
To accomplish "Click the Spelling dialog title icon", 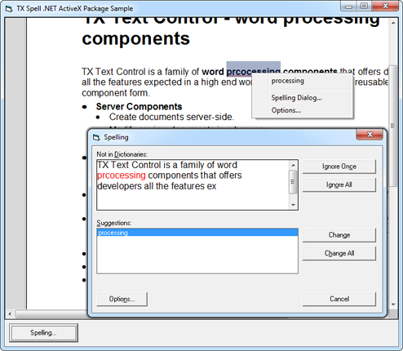I will 96,137.
